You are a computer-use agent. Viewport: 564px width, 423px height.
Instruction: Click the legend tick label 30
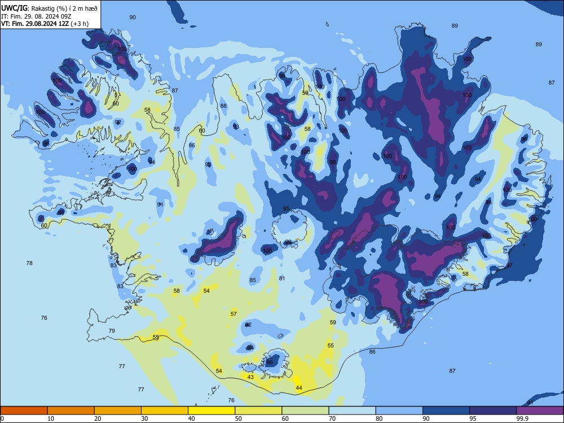point(144,418)
